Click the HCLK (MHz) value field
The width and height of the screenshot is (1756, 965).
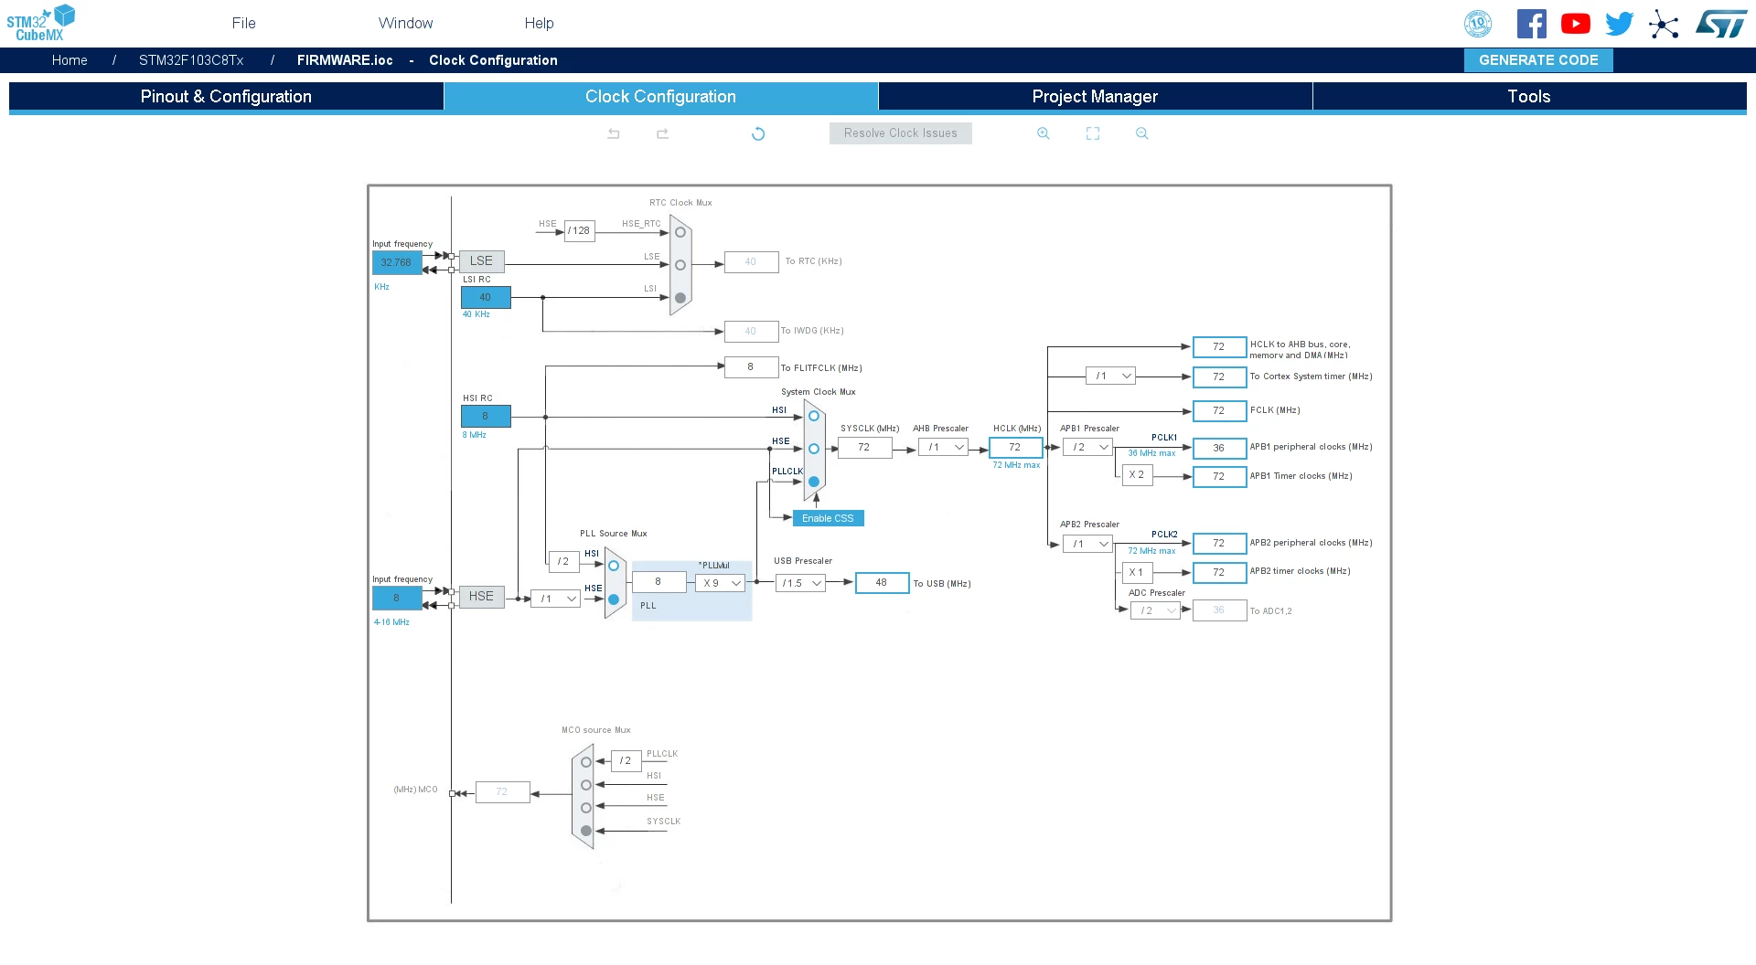click(1015, 448)
